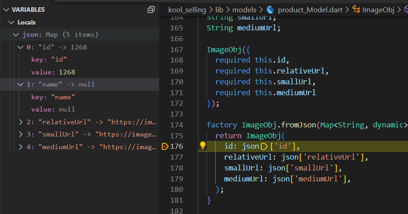Click line number 180 in gutter
The height and width of the screenshot is (214, 408).
176,190
